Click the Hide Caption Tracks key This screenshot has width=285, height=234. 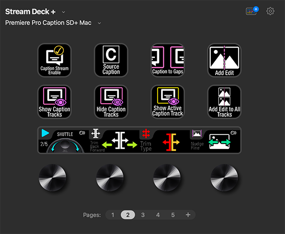pos(111,102)
